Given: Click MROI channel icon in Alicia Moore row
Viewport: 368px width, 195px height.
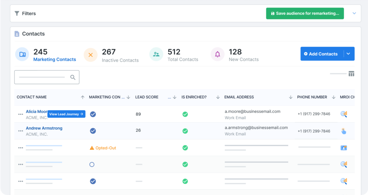Looking at the screenshot, I should [x=344, y=114].
